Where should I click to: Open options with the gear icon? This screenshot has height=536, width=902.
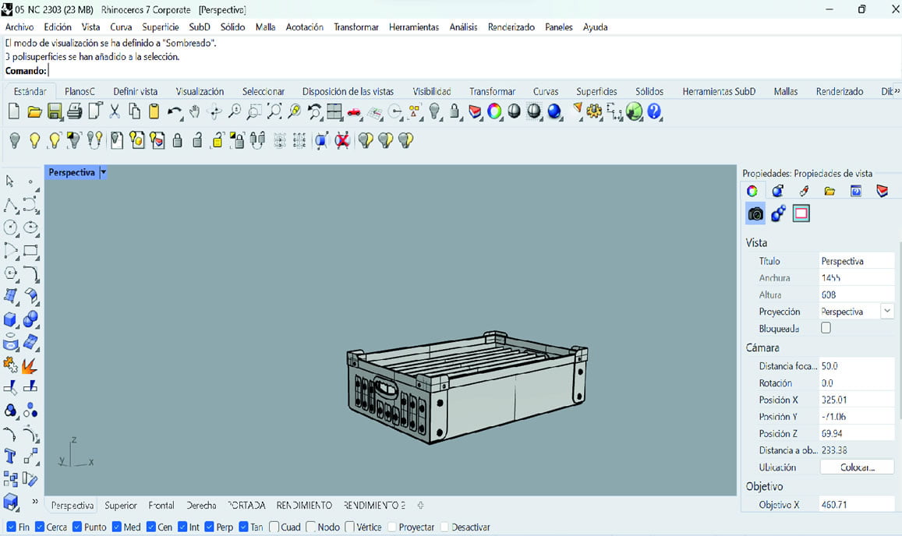[x=594, y=111]
